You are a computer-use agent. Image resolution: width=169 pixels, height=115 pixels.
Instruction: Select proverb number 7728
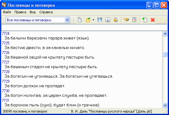click(x=6, y=72)
